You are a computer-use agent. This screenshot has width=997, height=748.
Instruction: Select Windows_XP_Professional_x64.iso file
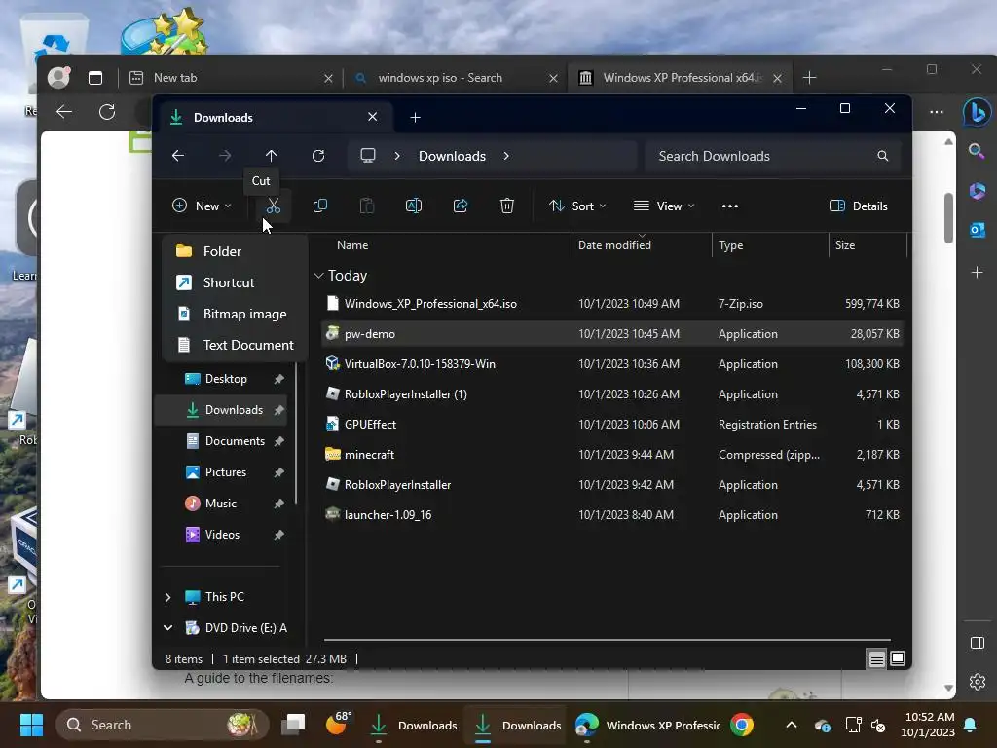pos(612,304)
